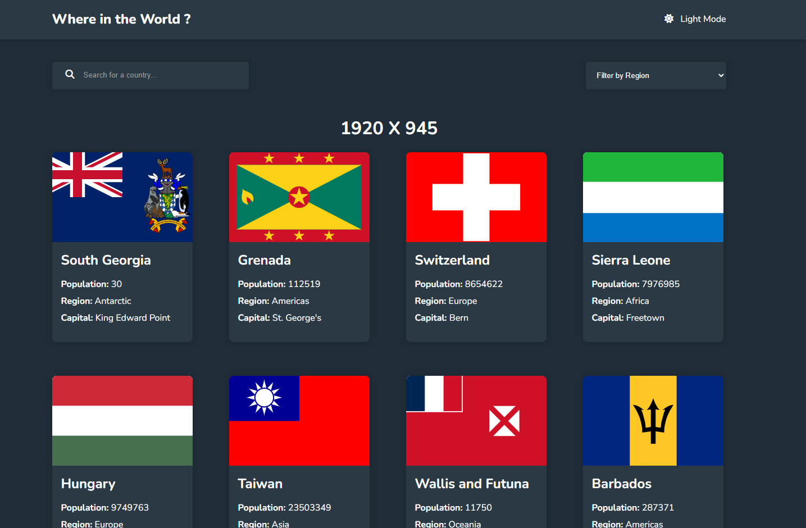The image size is (806, 528).
Task: Select the Barbados country name
Action: pyautogui.click(x=621, y=484)
